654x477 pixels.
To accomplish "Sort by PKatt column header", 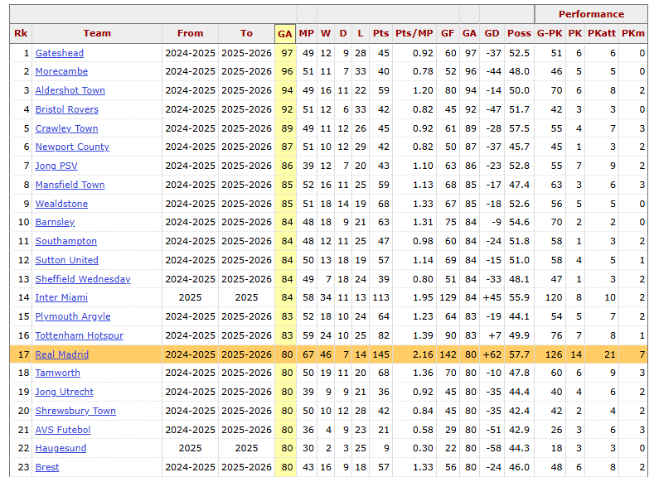I will (x=602, y=33).
